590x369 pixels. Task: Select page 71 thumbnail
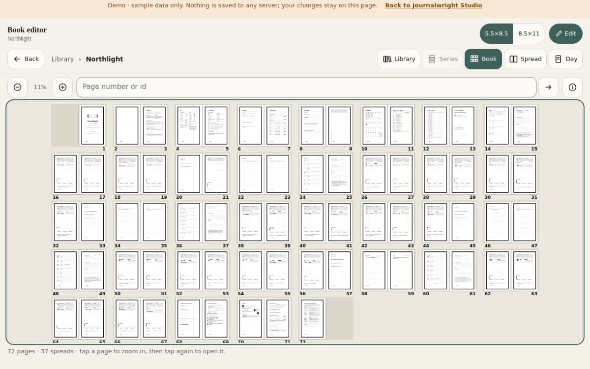pyautogui.click(x=278, y=318)
